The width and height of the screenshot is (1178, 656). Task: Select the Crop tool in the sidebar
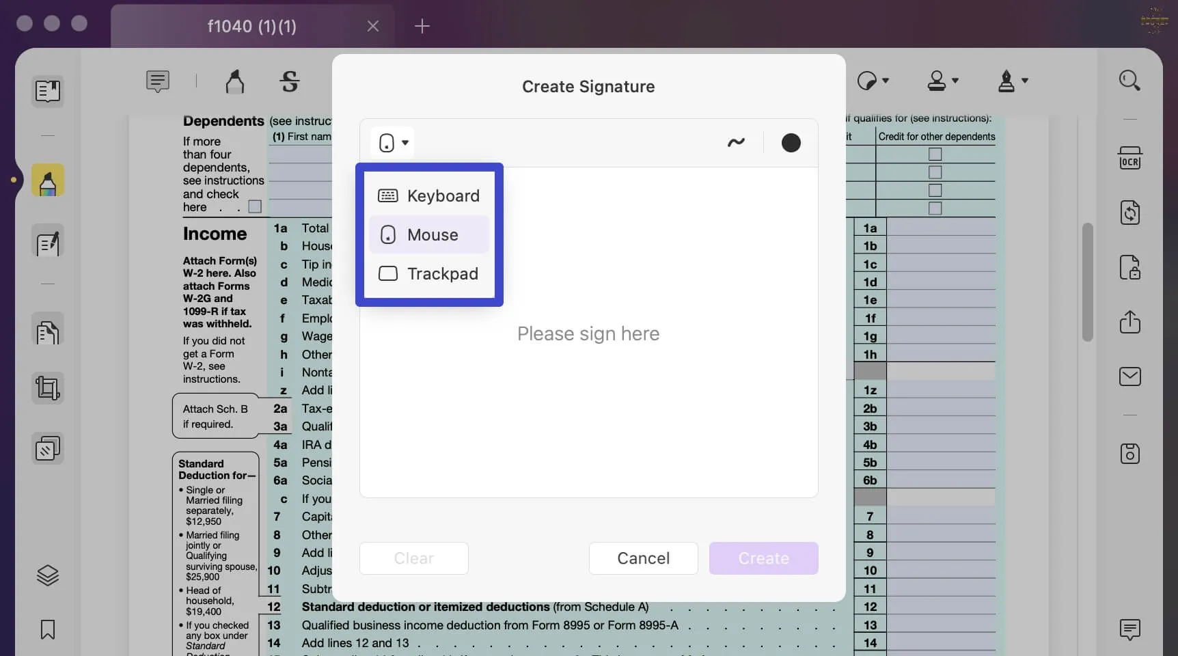click(48, 388)
